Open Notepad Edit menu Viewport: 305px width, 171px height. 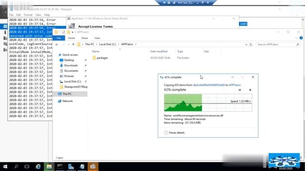19,15
